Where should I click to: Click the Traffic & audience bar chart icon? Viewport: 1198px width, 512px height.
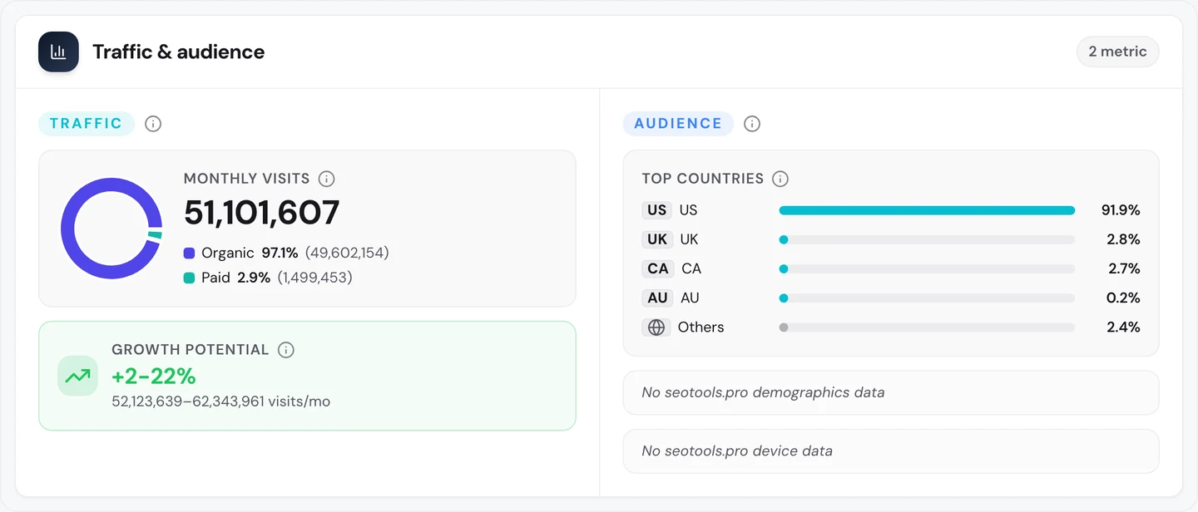click(58, 52)
